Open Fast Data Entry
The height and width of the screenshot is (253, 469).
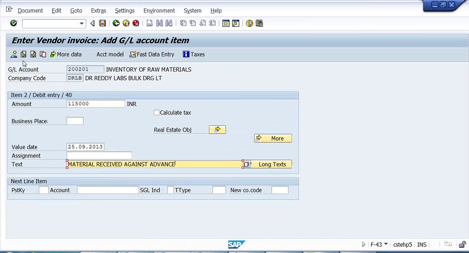152,54
